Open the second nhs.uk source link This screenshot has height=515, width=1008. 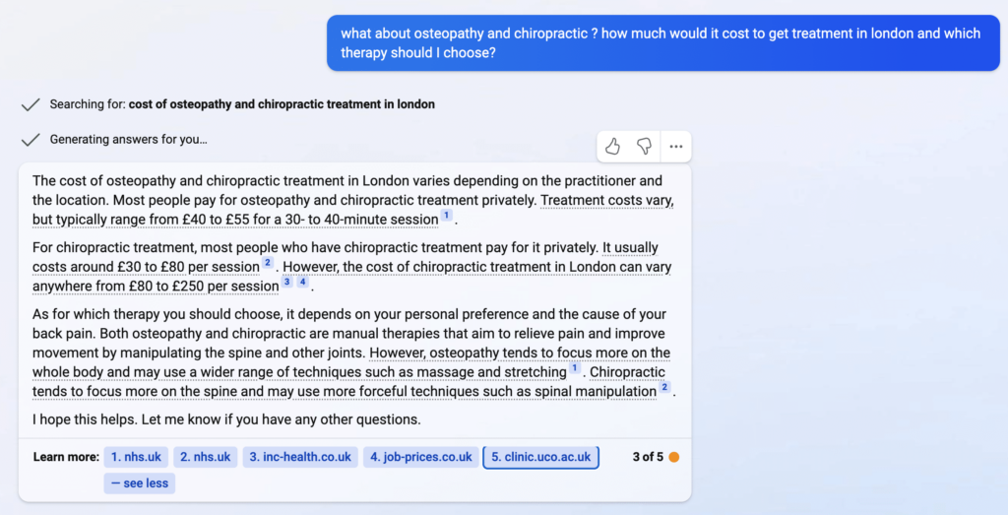[205, 457]
